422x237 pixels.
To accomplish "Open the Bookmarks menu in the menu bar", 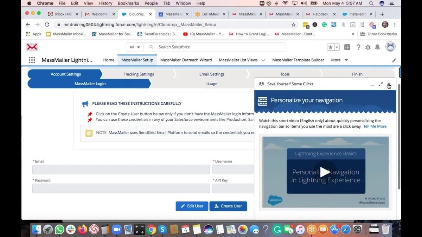I will coord(128,3).
